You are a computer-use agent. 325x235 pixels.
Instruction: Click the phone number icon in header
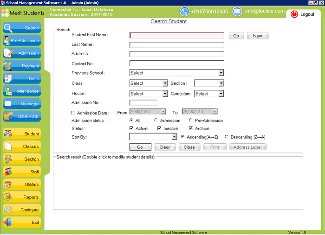[x=185, y=12]
